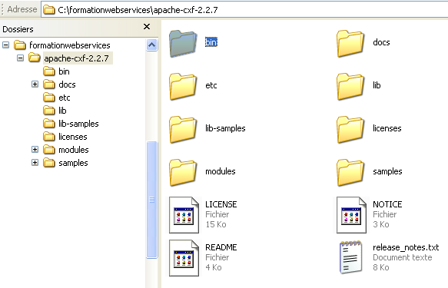448x288 pixels.
Task: Click the formationwebservices folder icon in tree
Action: tap(20, 45)
